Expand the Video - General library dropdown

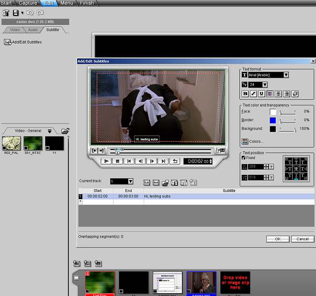50,131
